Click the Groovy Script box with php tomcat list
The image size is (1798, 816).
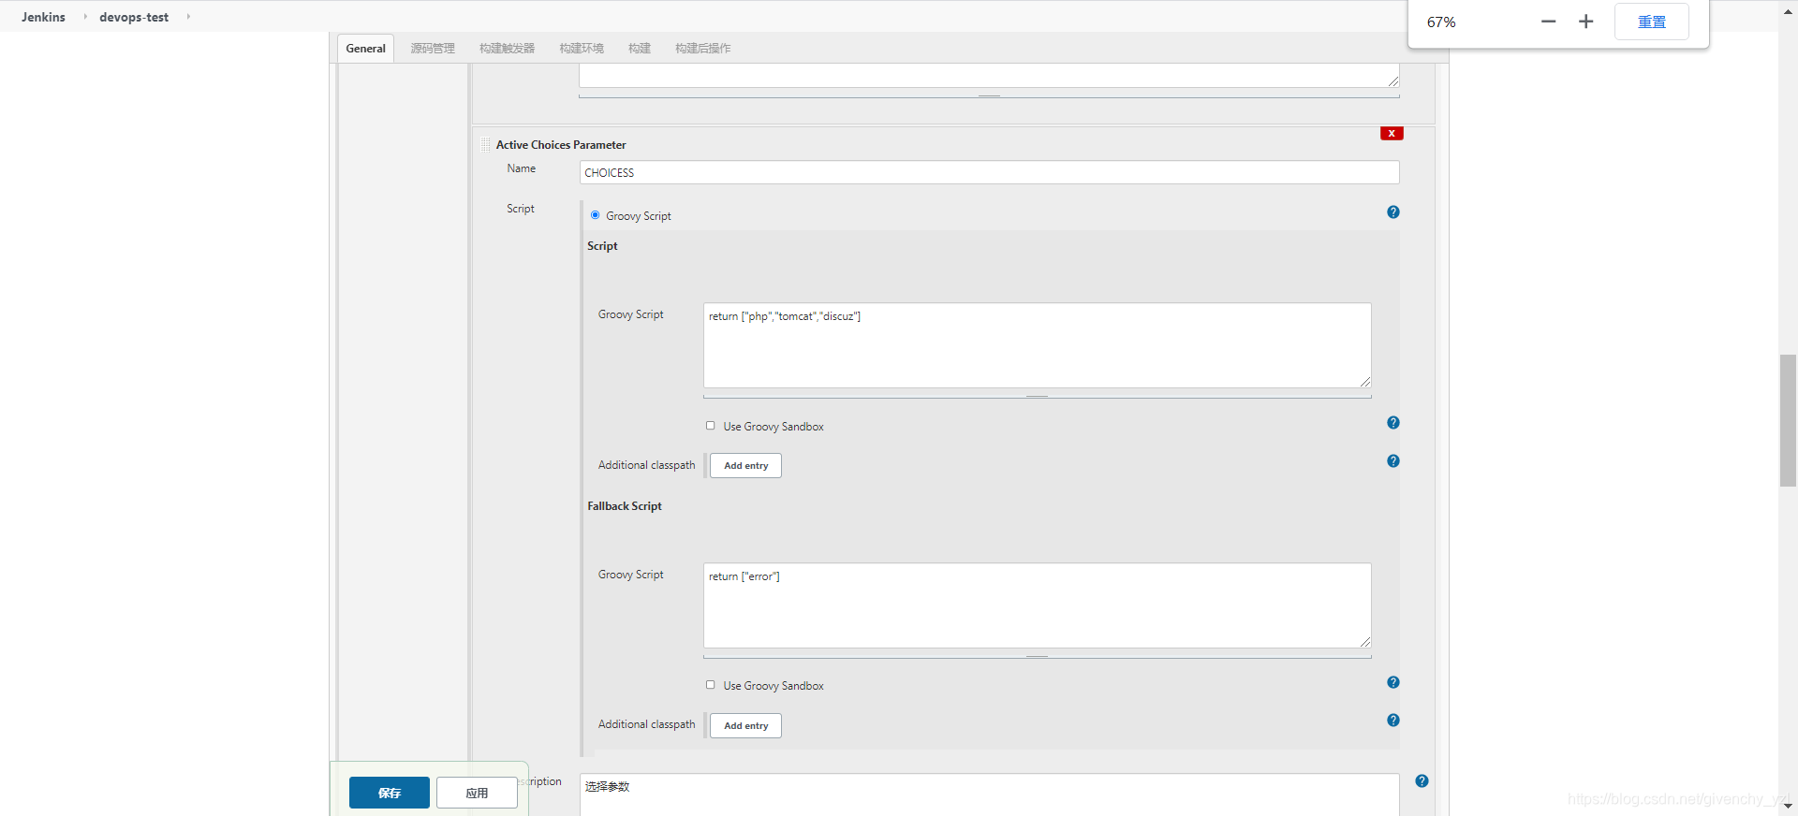tap(1037, 345)
